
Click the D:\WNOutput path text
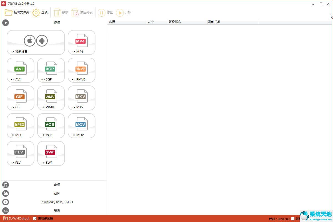(19, 218)
